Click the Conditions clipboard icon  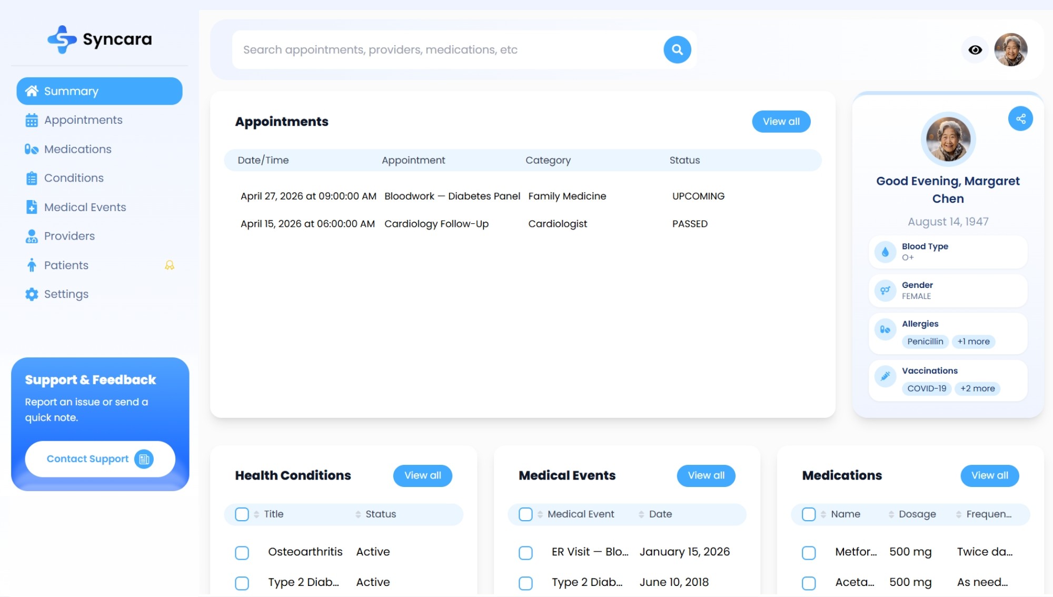32,178
